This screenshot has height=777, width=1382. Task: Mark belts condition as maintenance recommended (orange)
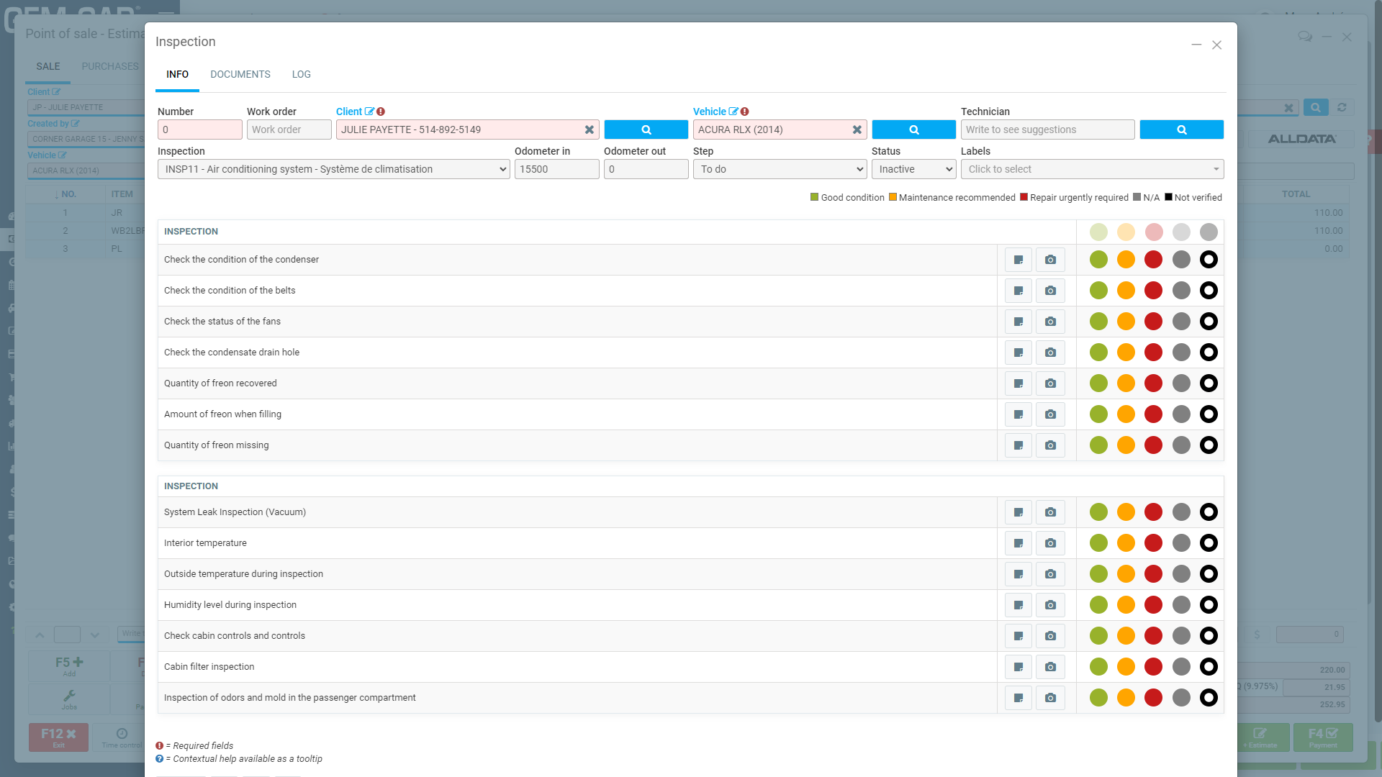click(1126, 291)
